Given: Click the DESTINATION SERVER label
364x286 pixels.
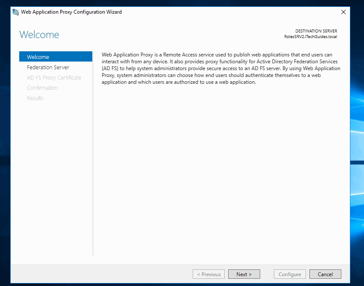Looking at the screenshot, I should 316,31.
